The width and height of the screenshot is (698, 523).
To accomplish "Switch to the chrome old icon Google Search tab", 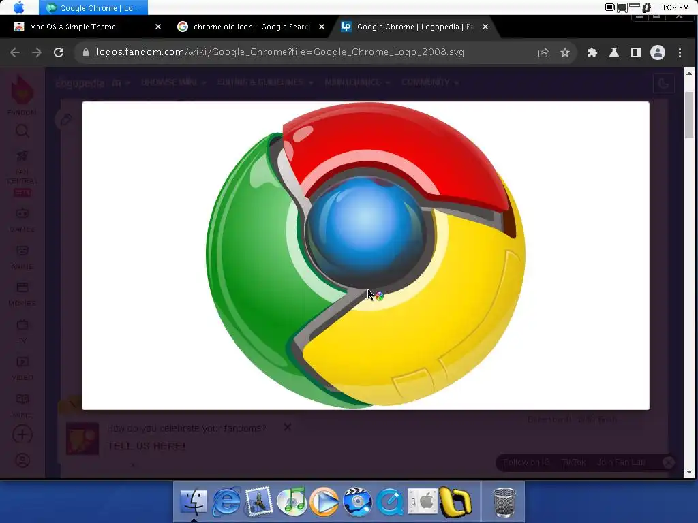I will tap(251, 27).
